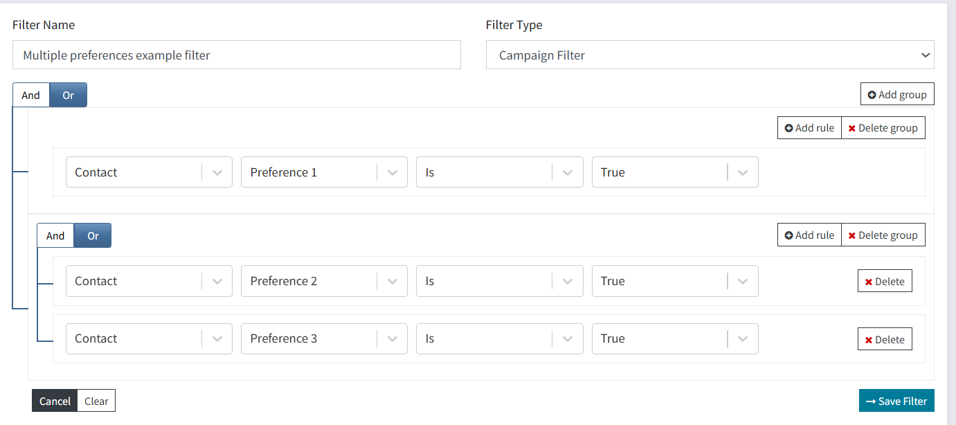Open the True value dropdown for Preference 3
The height and width of the screenshot is (425, 956).
(675, 338)
